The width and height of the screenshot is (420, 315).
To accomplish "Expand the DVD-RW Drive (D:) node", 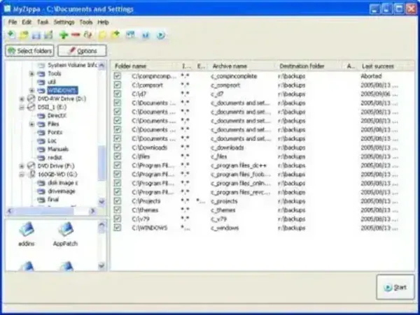I will point(22,99).
